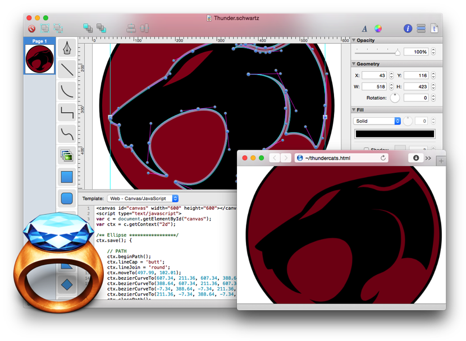
Task: Click the X position stepper
Action: (x=391, y=75)
